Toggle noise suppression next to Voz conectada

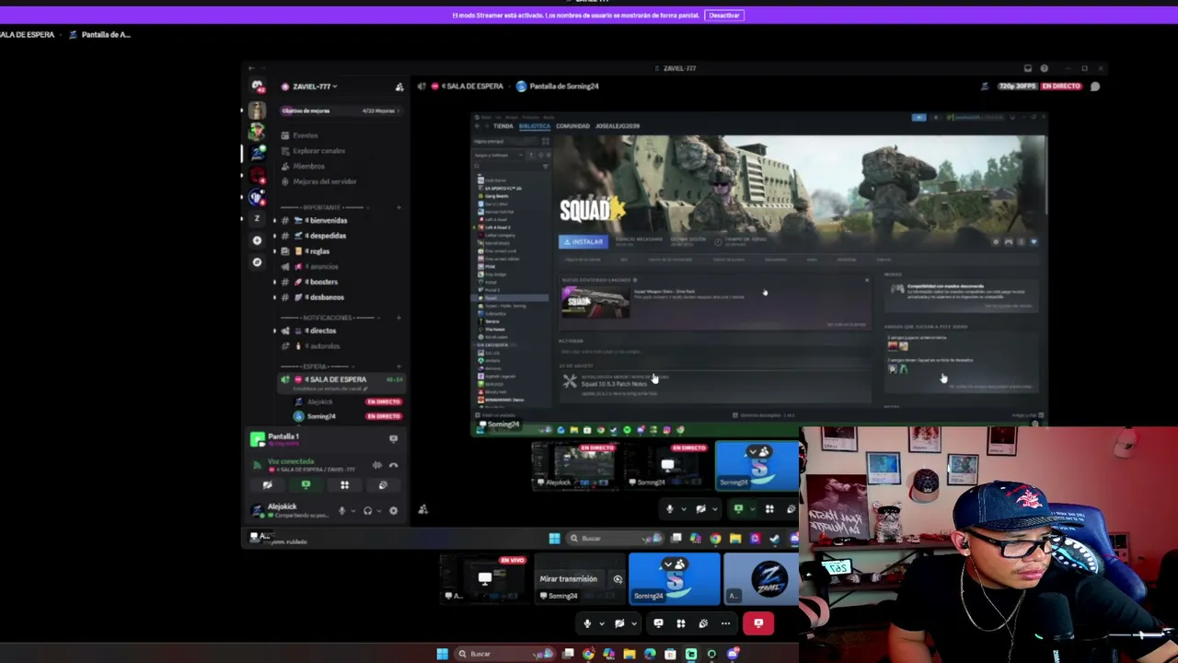coord(376,465)
